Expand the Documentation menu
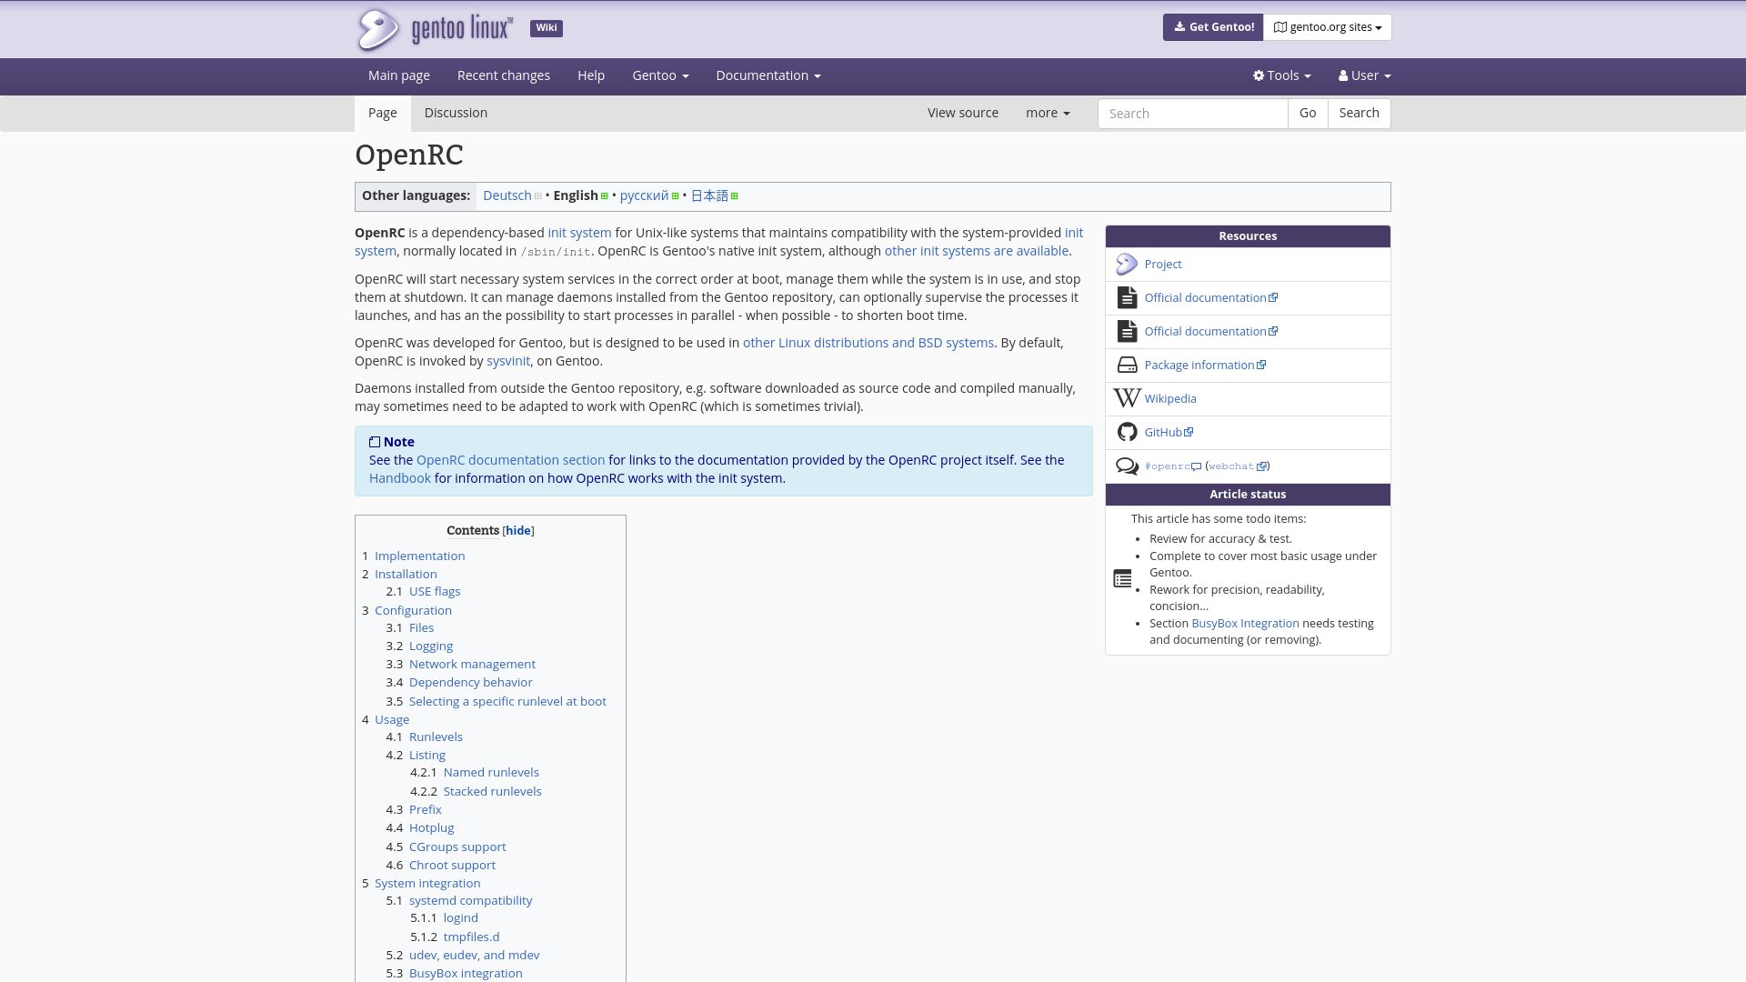1746x982 pixels. pyautogui.click(x=768, y=76)
